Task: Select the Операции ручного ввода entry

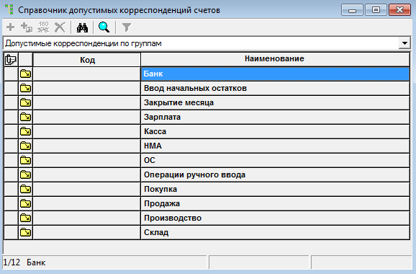Action: 207,175
